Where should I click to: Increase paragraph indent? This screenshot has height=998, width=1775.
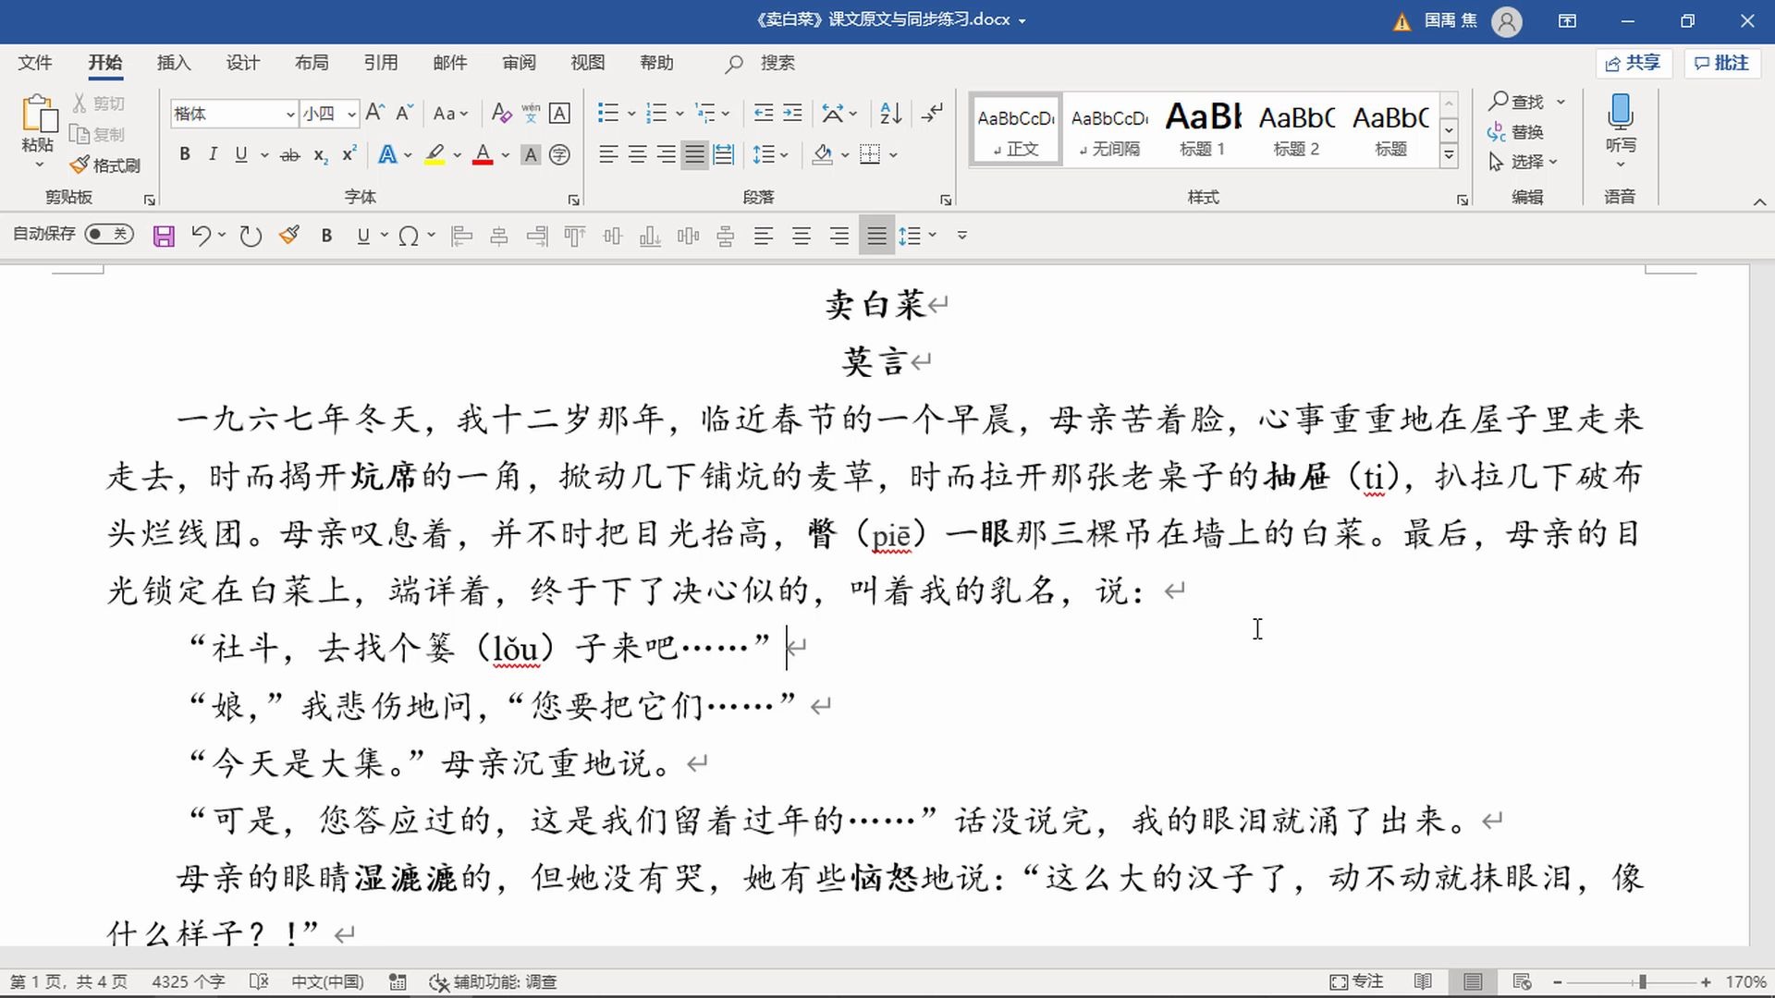click(792, 113)
